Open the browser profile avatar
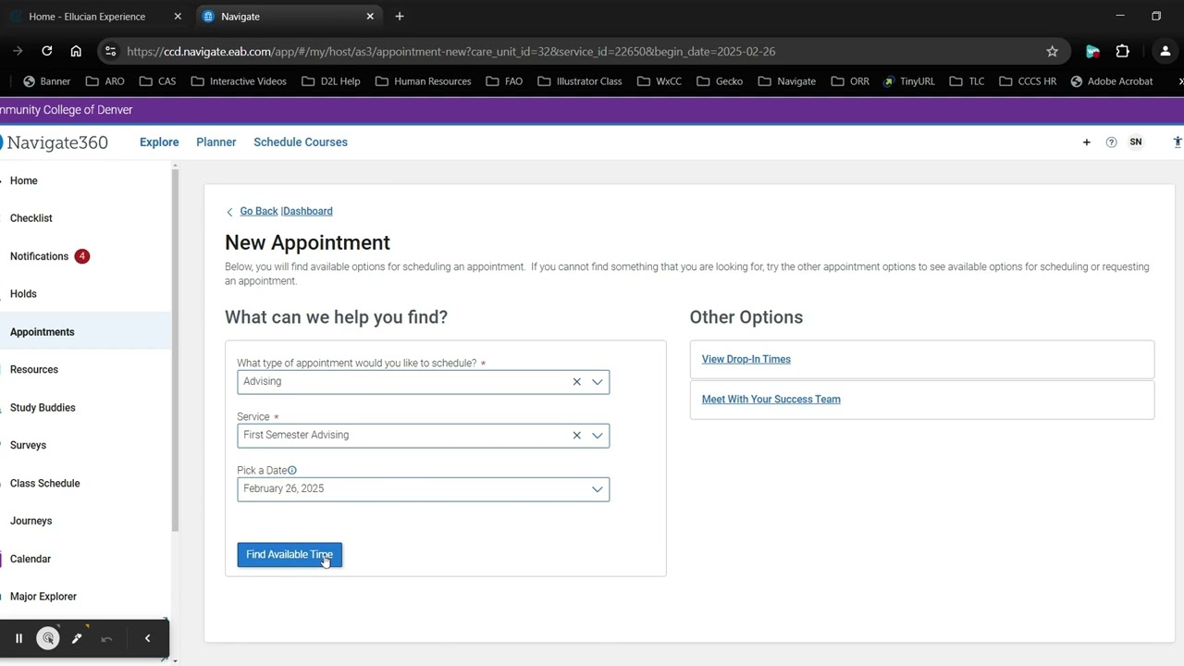The width and height of the screenshot is (1184, 666). [1165, 52]
